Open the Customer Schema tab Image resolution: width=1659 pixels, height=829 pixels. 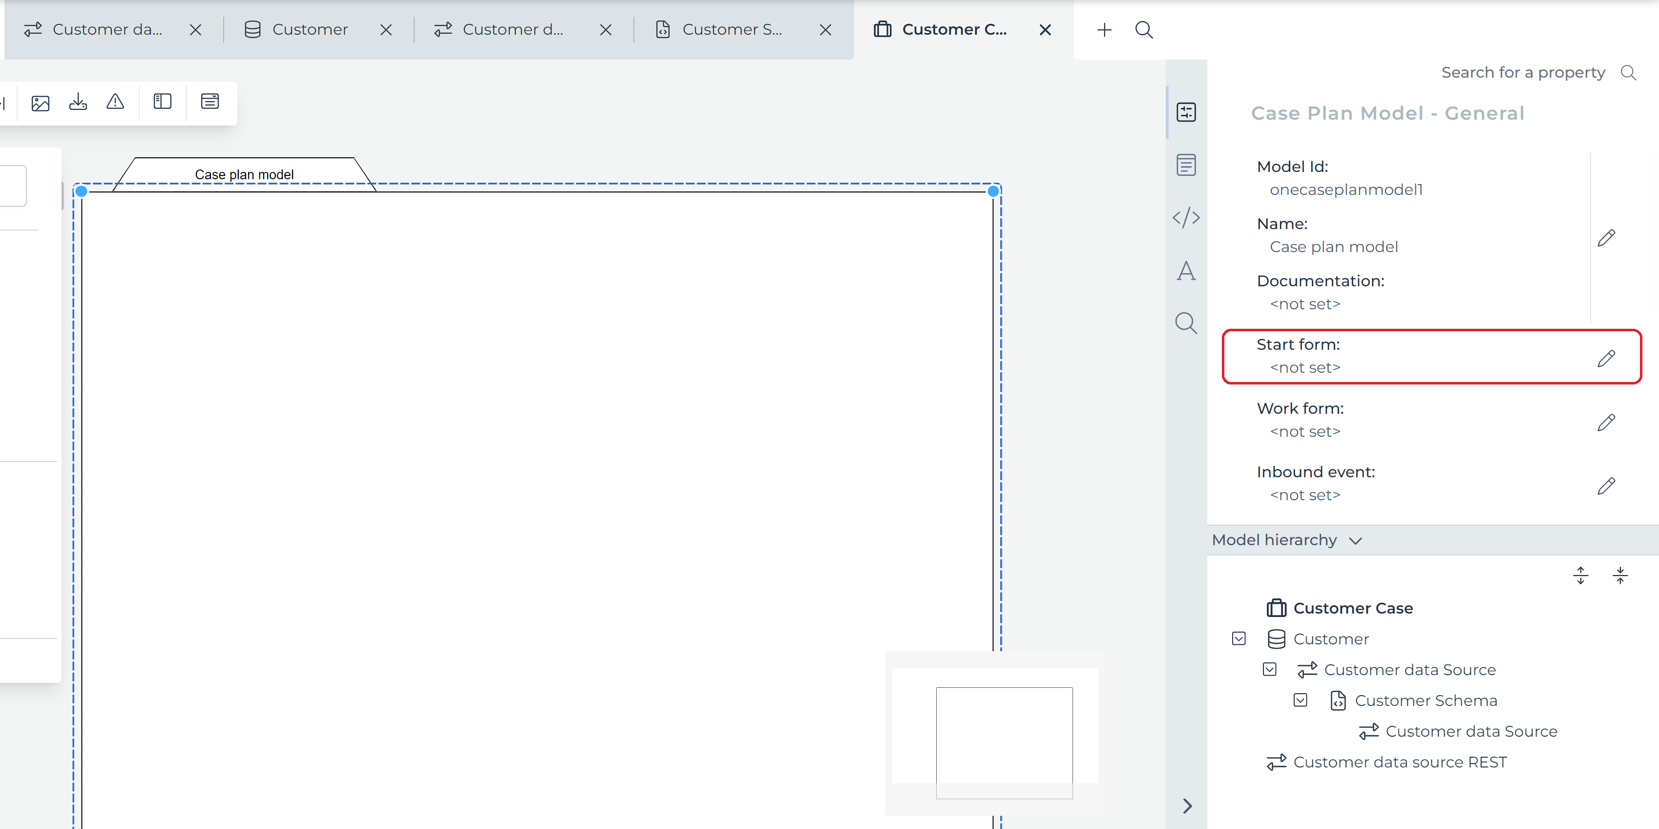pyautogui.click(x=733, y=29)
